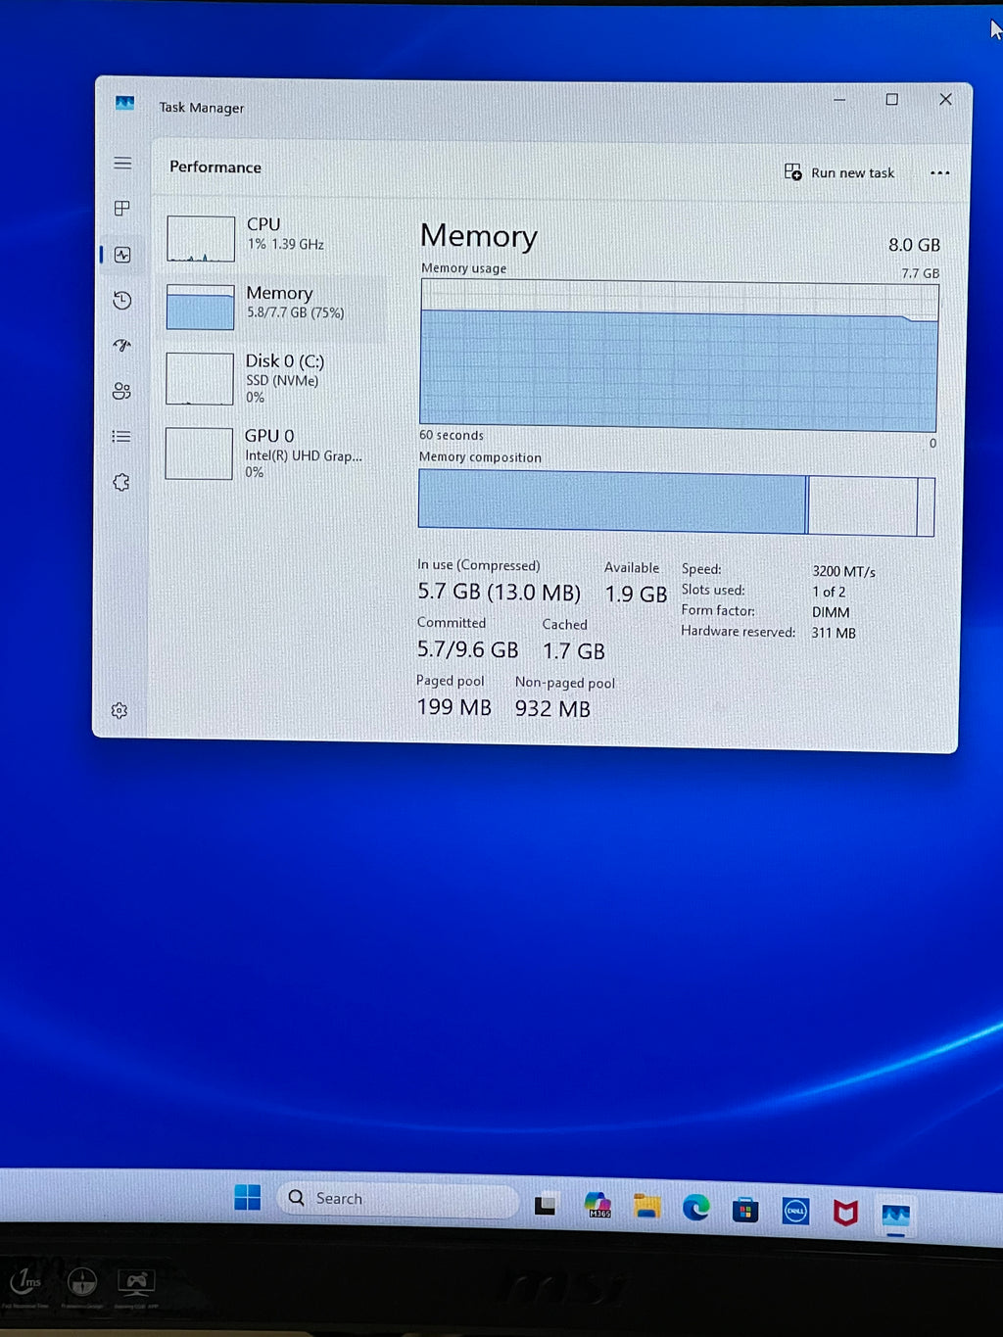The width and height of the screenshot is (1003, 1337).
Task: Open File Explorer from taskbar
Action: tap(646, 1207)
